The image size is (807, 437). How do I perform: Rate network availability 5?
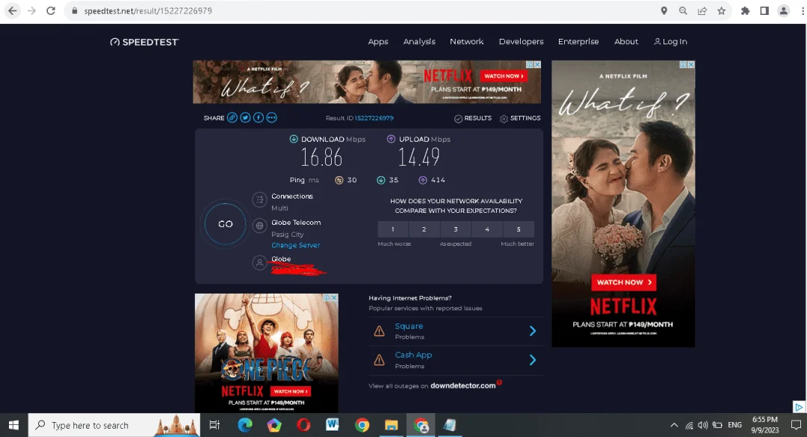[x=519, y=229]
